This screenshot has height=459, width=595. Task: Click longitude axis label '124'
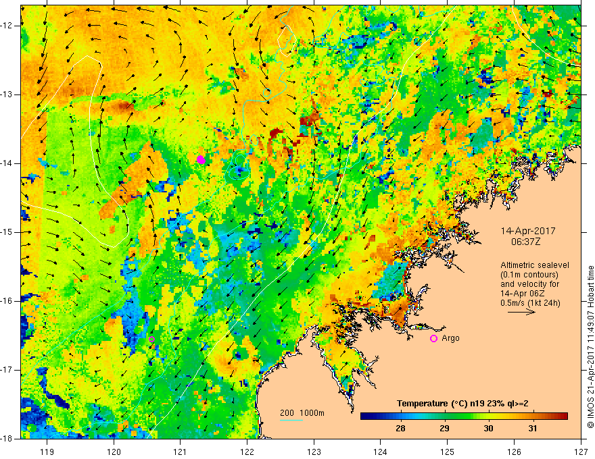click(x=381, y=452)
